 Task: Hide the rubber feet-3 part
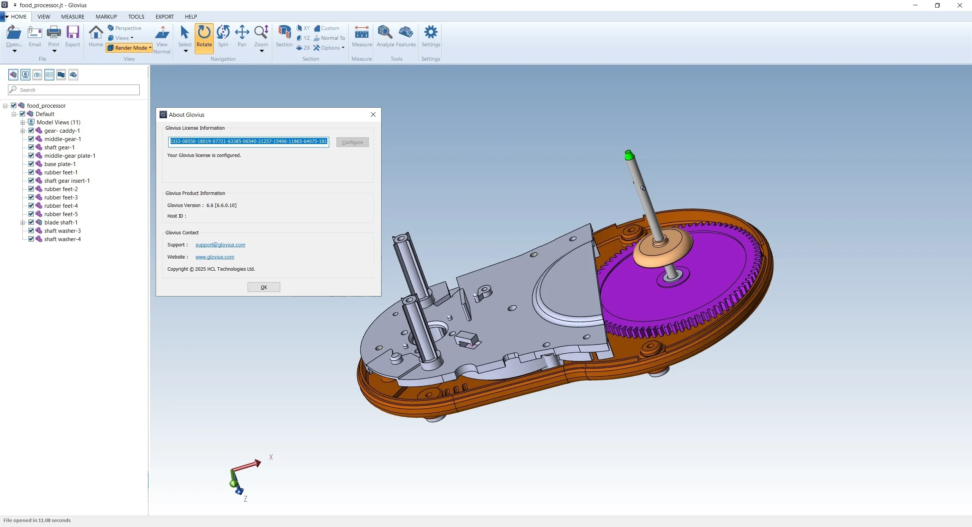point(31,197)
